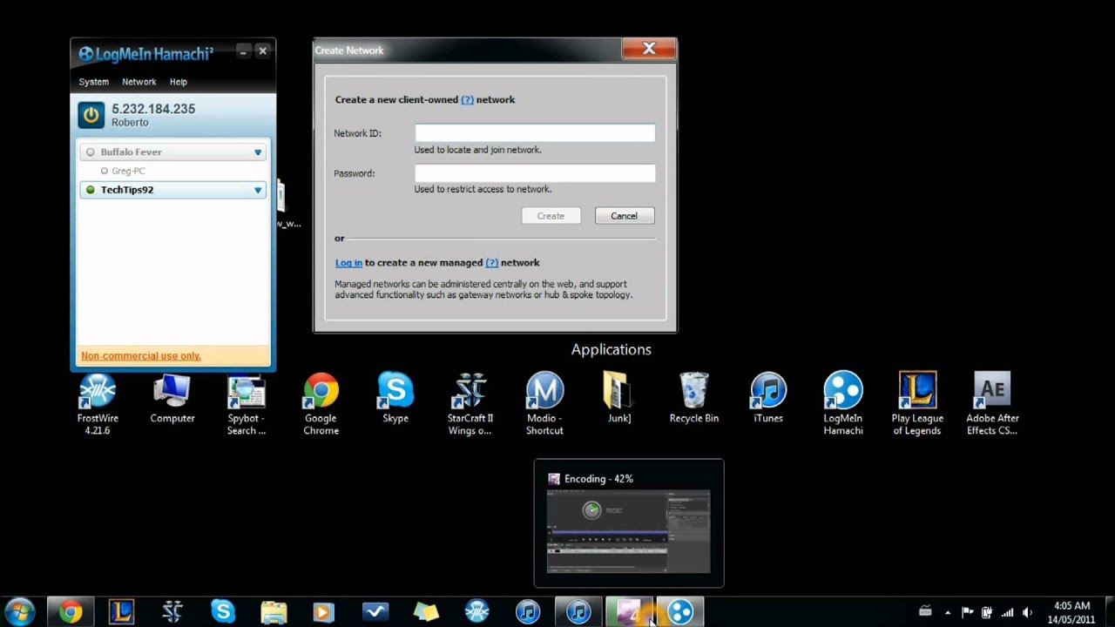Click the Windows Start orb
Screen dimensions: 1115x627
click(19, 612)
